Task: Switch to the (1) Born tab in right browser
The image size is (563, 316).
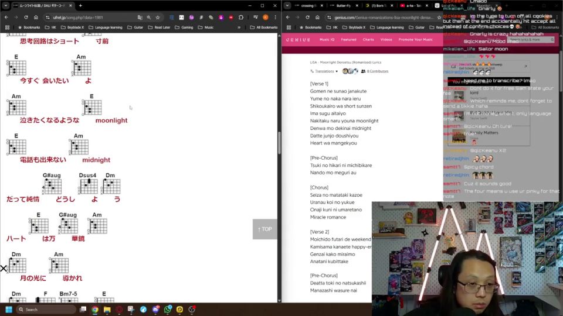Action: point(379,6)
